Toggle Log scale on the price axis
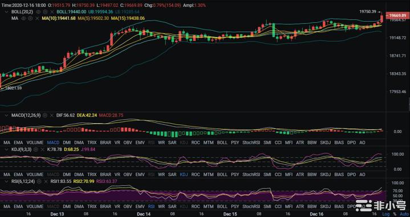Screen dimensions: 410x217 [x=386, y=214]
